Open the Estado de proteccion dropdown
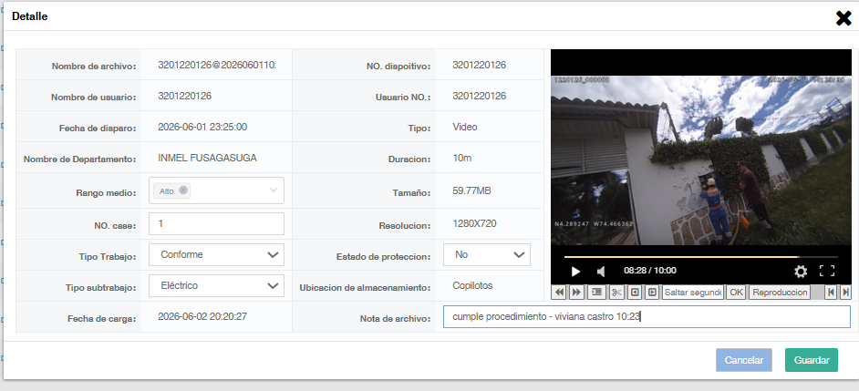859x391 pixels. 486,254
